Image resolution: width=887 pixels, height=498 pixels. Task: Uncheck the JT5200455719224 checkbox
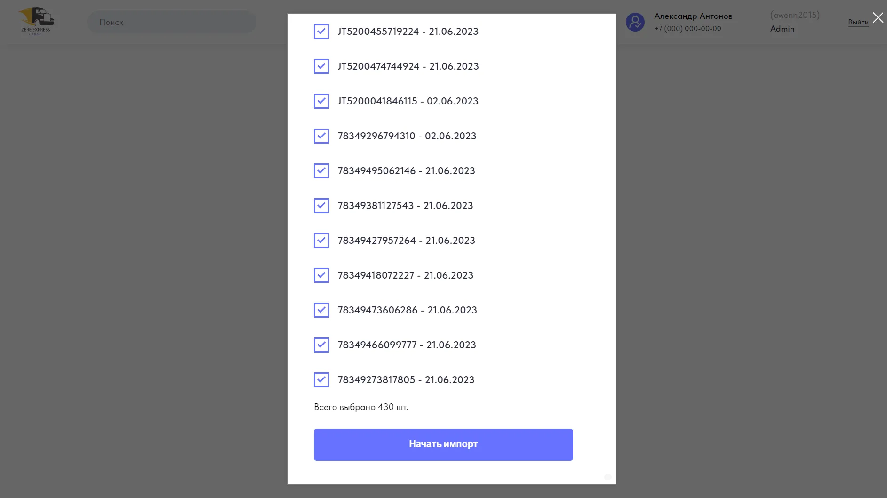pyautogui.click(x=321, y=32)
